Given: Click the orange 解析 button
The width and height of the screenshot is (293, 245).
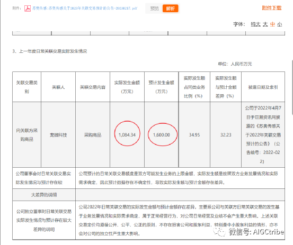Looking at the screenshot, I should tap(170, 8).
